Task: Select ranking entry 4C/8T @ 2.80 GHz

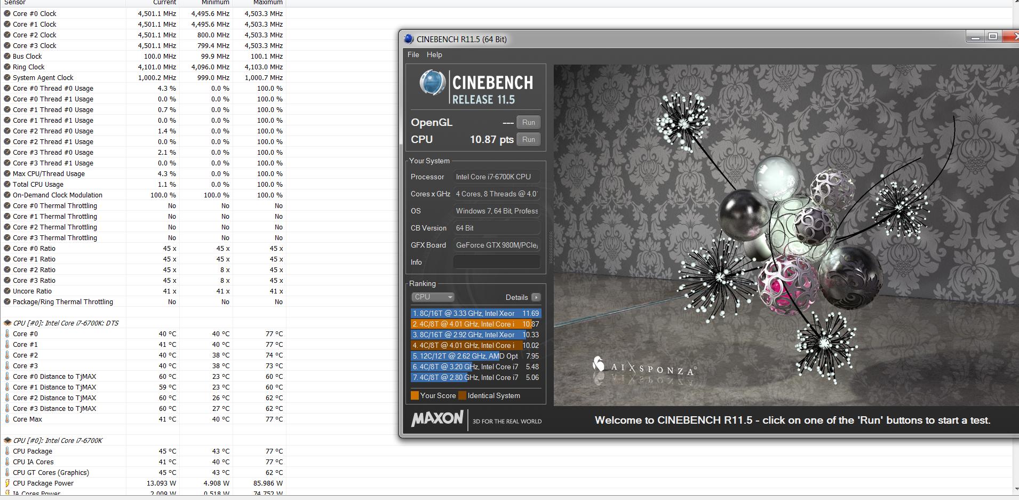Action: coord(475,377)
